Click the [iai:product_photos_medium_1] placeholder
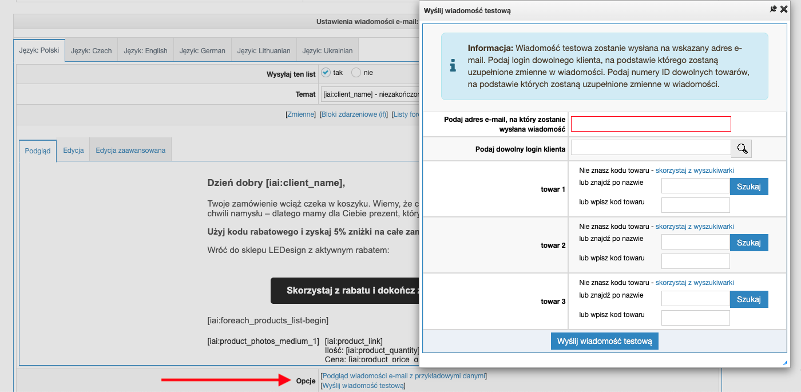The height and width of the screenshot is (392, 801). 263,341
